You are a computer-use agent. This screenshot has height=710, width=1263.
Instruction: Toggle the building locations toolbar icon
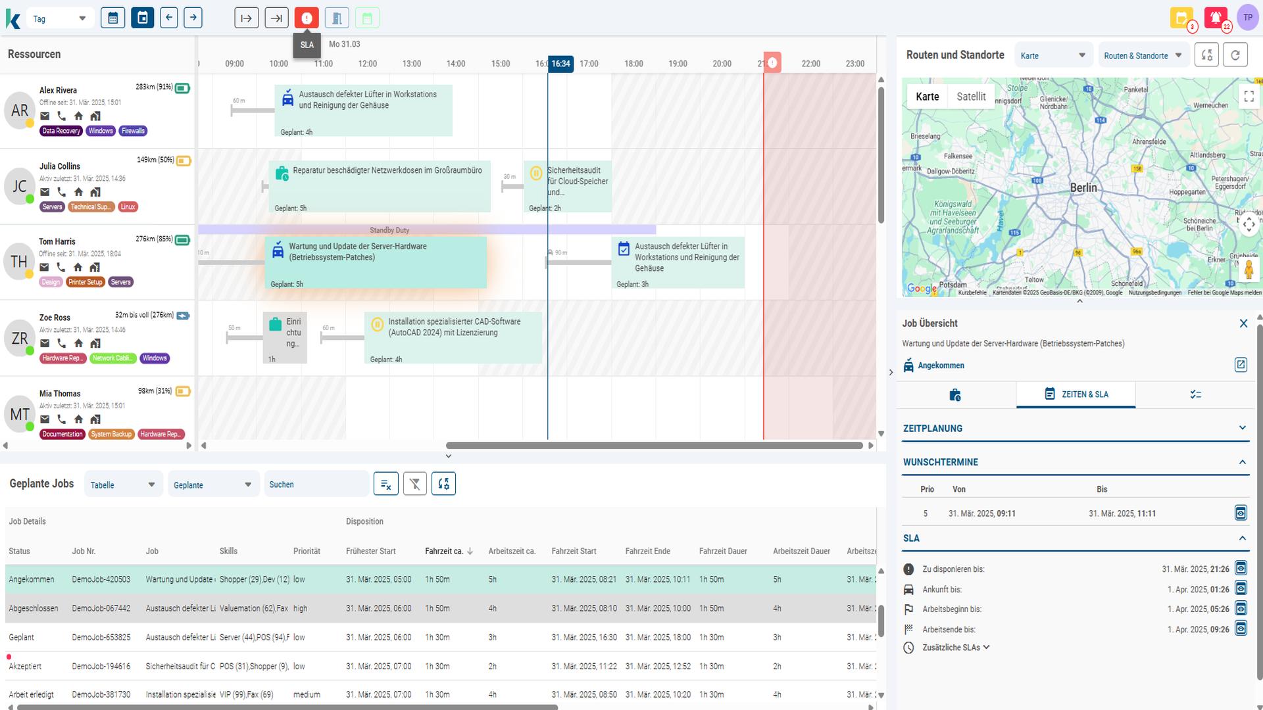point(337,18)
